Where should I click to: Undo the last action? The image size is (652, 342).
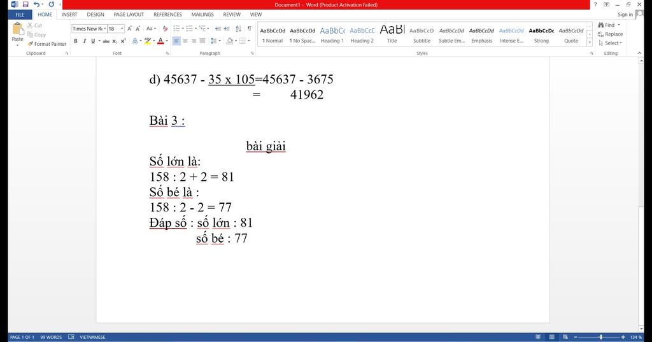36,4
